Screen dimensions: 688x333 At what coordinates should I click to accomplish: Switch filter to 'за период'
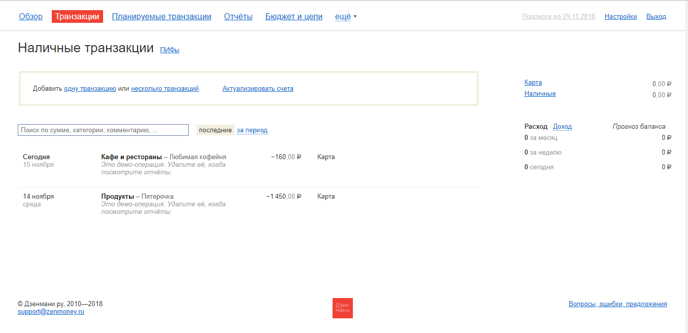tap(252, 130)
